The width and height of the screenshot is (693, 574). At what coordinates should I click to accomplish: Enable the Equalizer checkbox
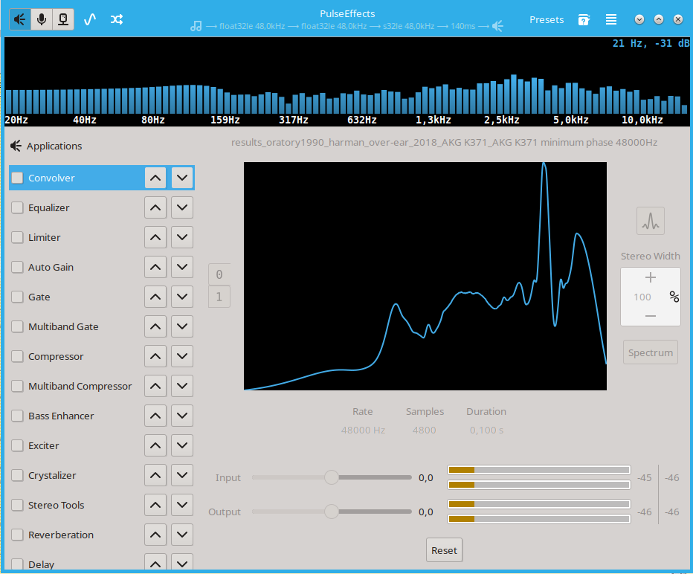coord(17,207)
